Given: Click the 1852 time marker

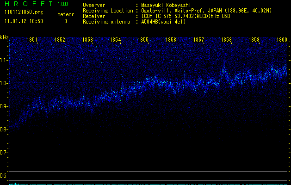Looking at the screenshot, I should point(60,40).
